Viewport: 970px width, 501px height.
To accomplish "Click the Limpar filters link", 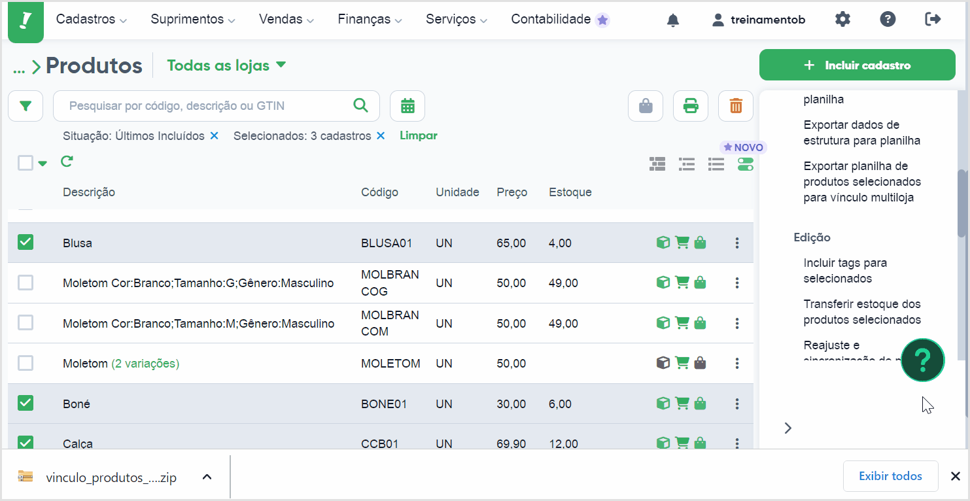I will click(419, 135).
